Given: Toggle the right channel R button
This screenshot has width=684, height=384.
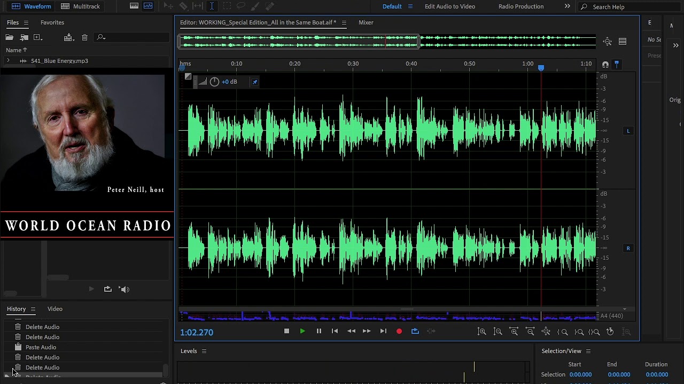Looking at the screenshot, I should pos(628,248).
